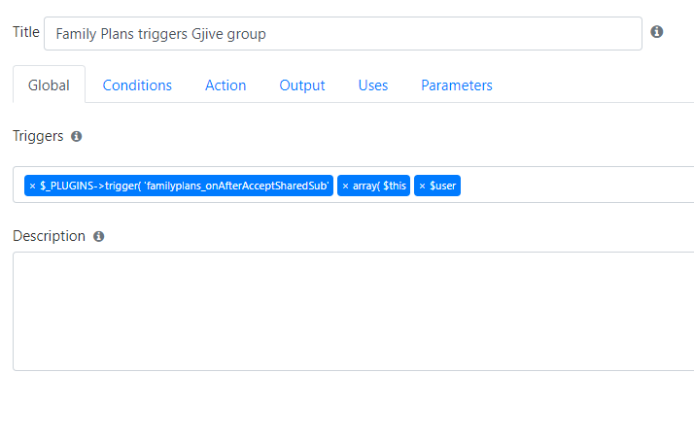
Task: Focus the Title text input
Action: point(343,34)
